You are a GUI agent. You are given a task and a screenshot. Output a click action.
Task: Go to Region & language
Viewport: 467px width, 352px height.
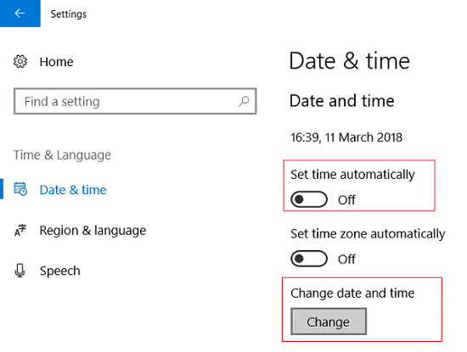93,231
